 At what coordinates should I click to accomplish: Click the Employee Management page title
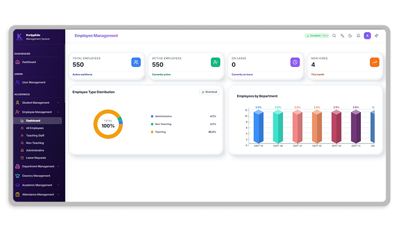coord(96,36)
